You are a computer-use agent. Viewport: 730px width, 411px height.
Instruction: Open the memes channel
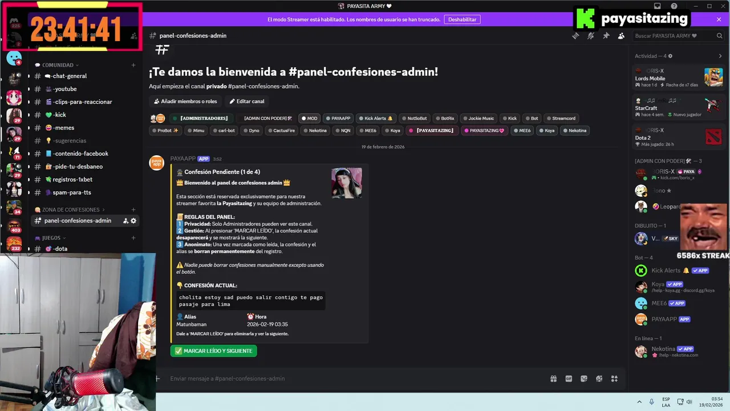click(x=85, y=128)
